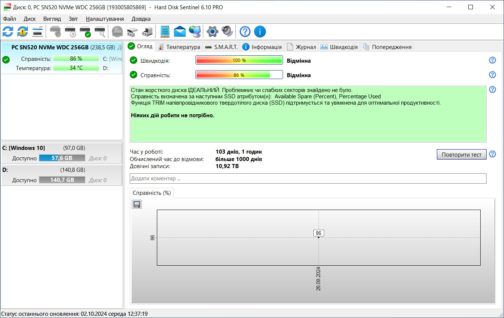Click the refresh icon with warning sign
This screenshot has width=504, height=318.
(x=23, y=32)
